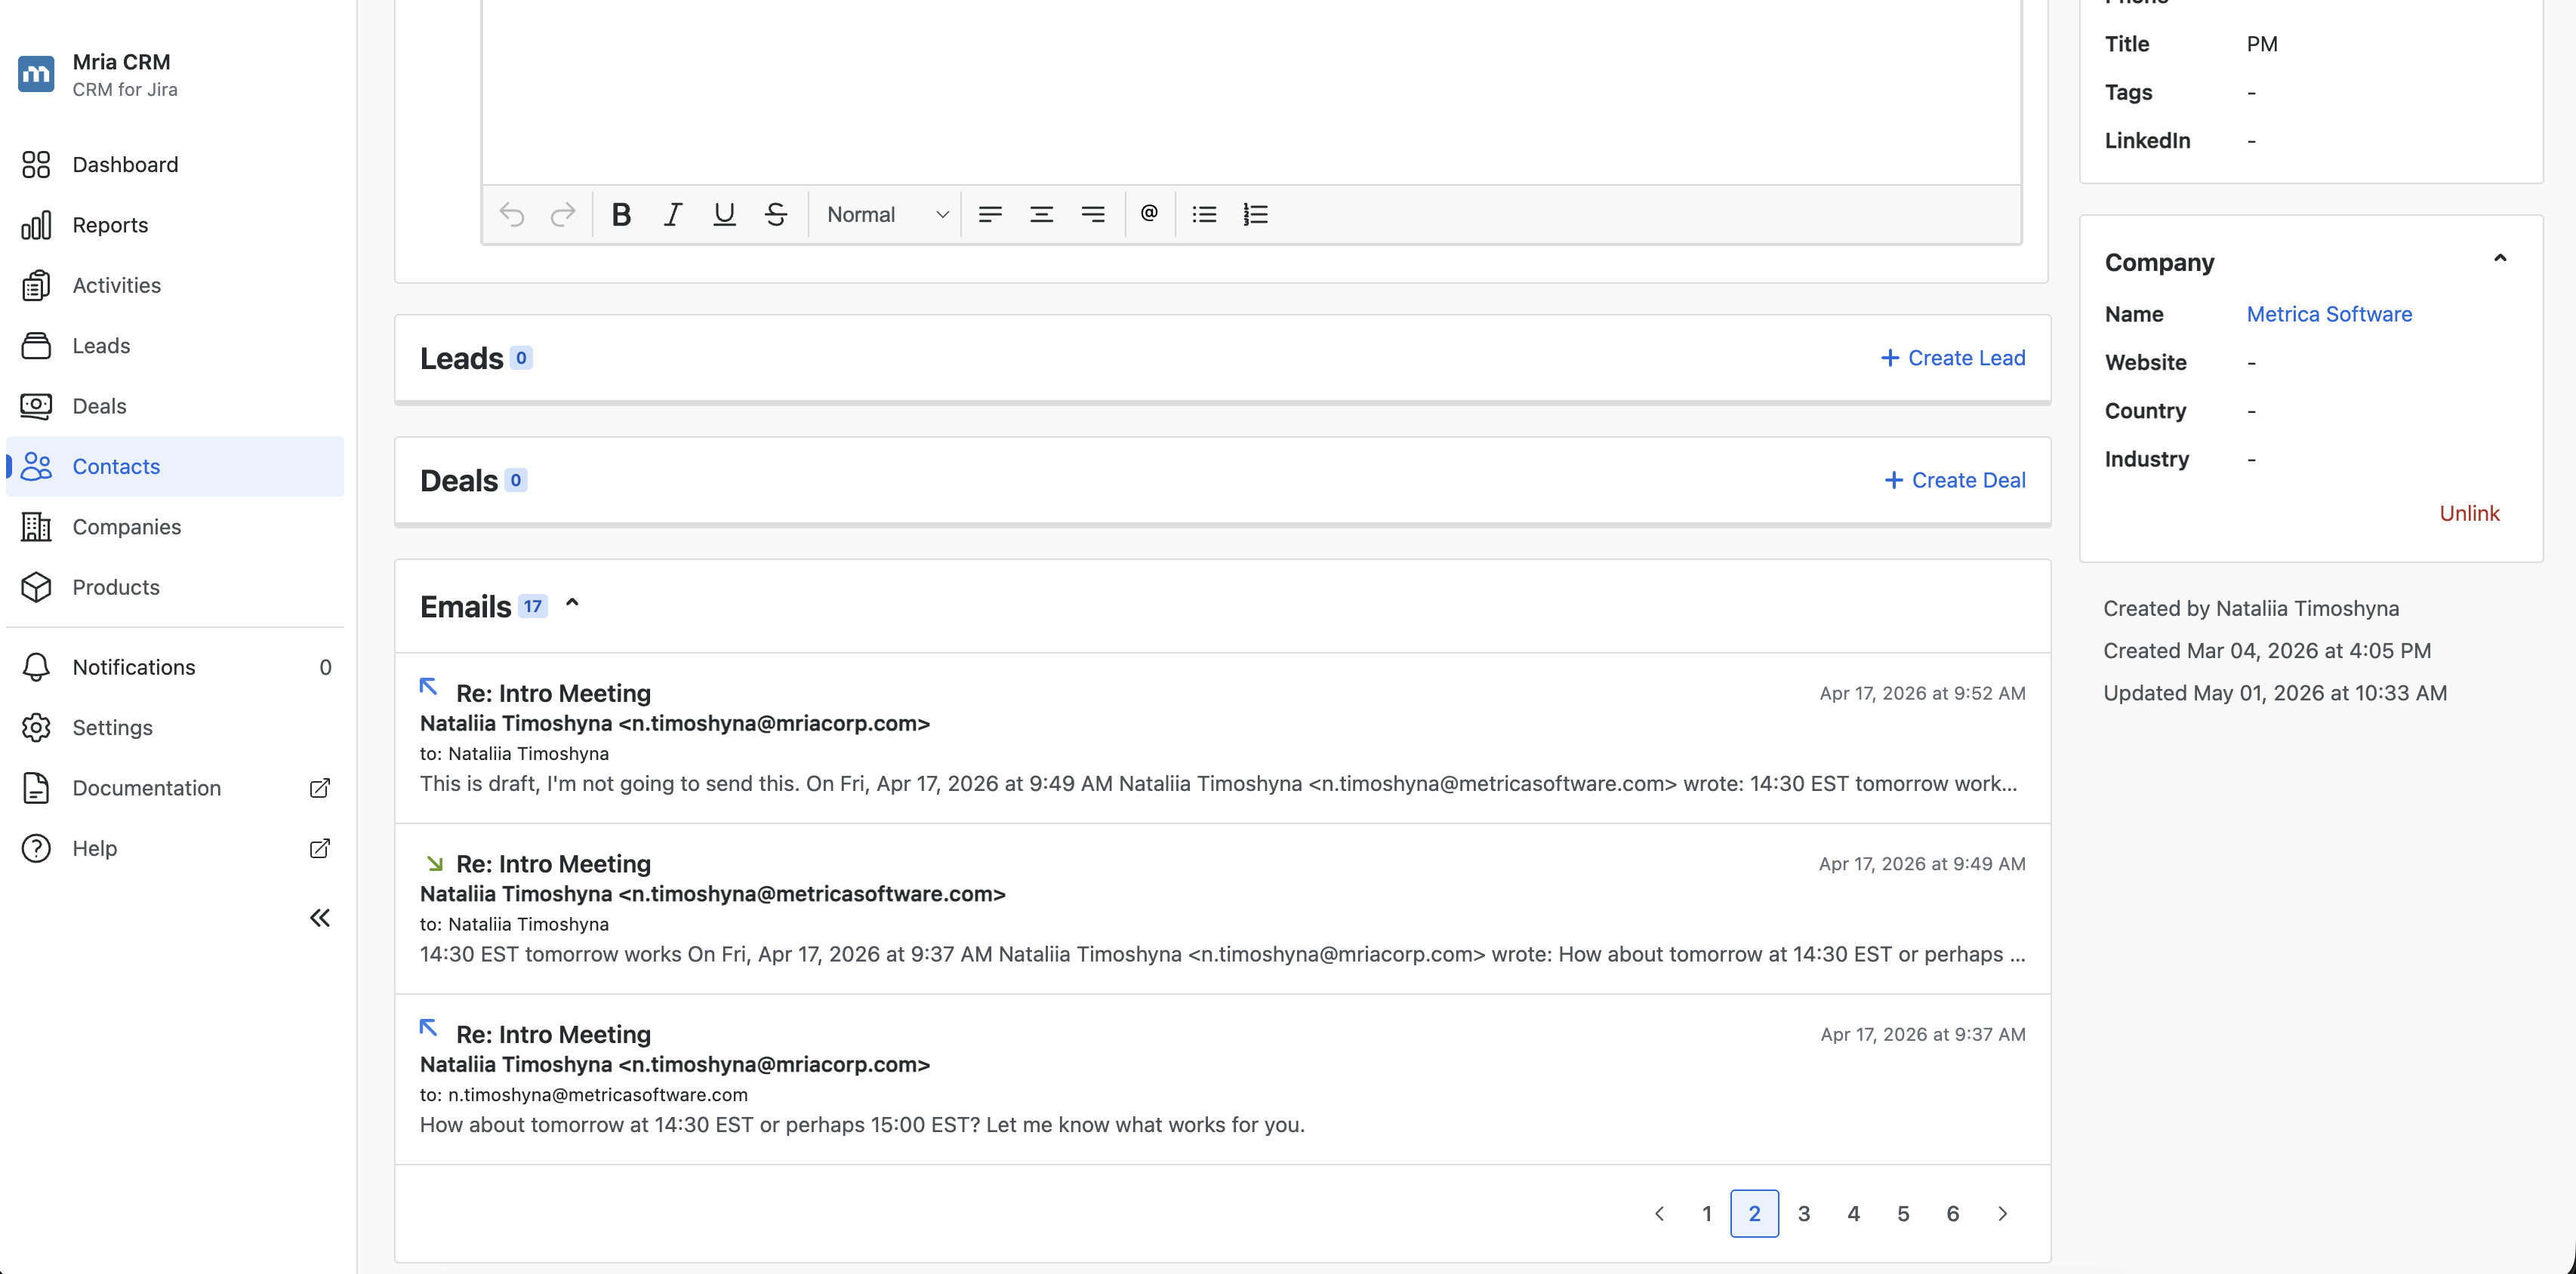Go to emails page 1
The height and width of the screenshot is (1274, 2576).
(1707, 1213)
